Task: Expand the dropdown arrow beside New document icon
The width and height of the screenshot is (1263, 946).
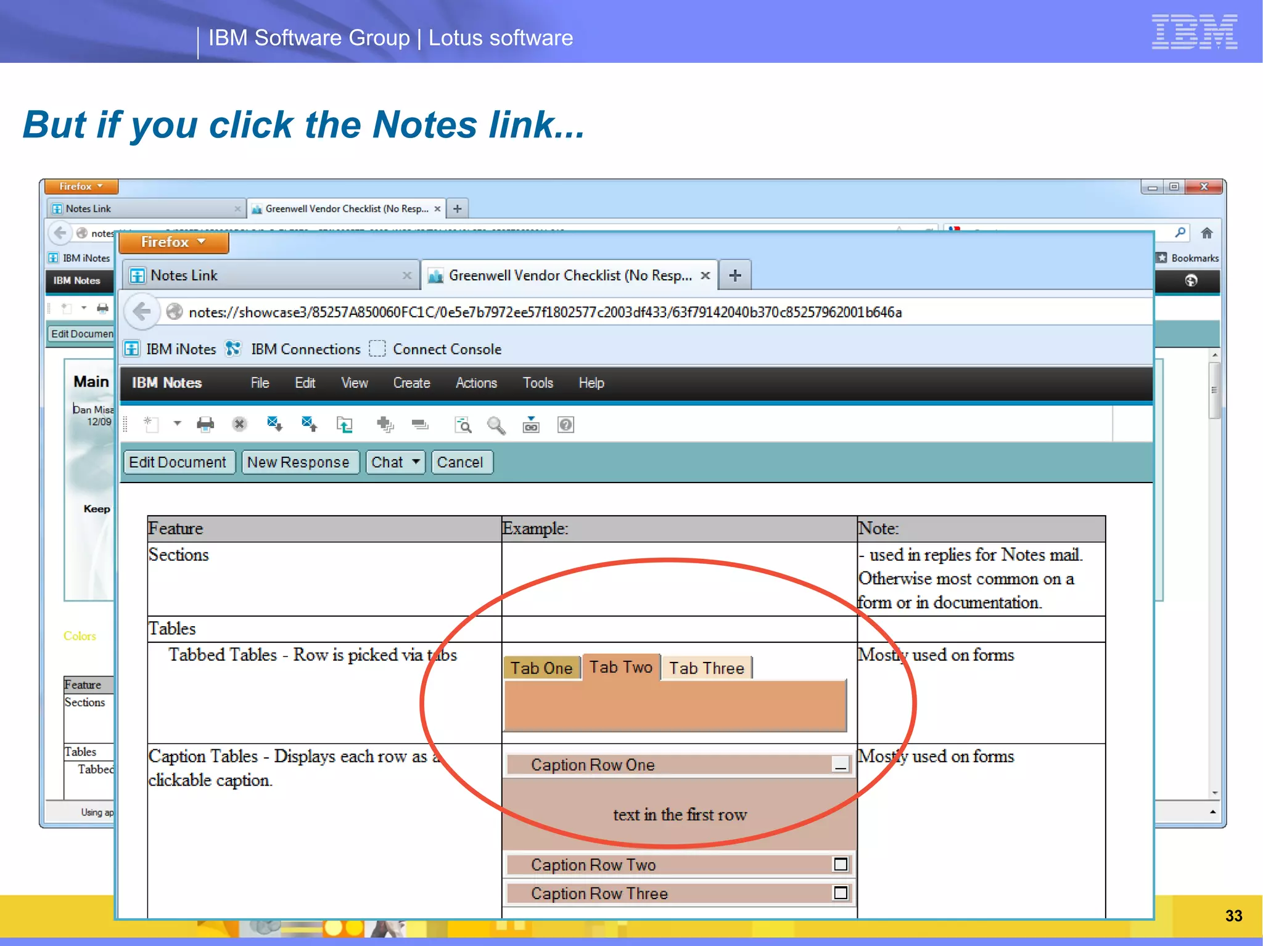Action: tap(177, 423)
